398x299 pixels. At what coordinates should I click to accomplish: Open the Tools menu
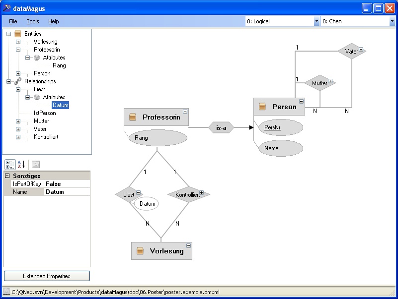click(x=33, y=21)
